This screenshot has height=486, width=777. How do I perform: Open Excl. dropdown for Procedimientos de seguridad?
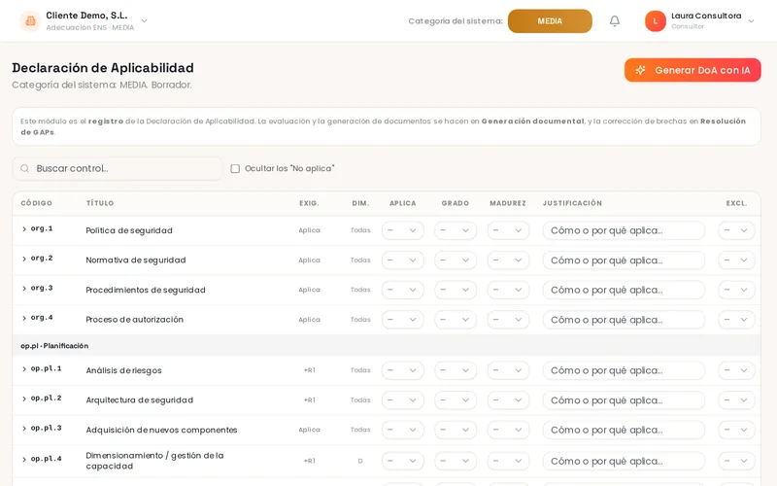click(736, 290)
